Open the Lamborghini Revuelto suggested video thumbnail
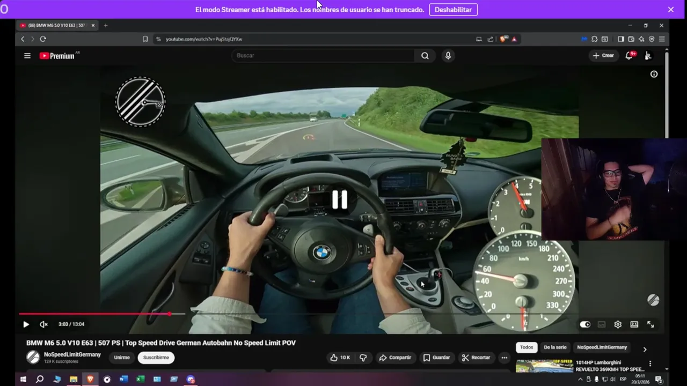This screenshot has width=687, height=386. [x=544, y=366]
